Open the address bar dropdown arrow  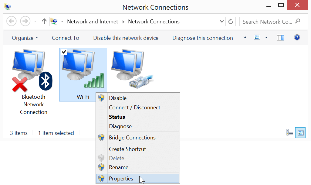click(221, 21)
